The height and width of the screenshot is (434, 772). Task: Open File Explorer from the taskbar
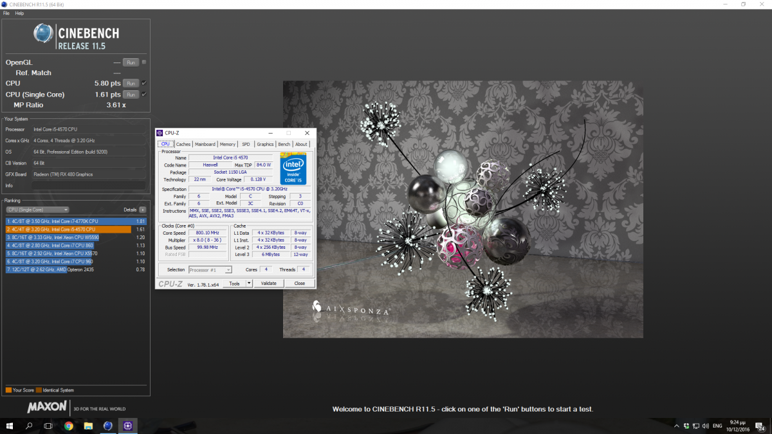click(x=88, y=426)
